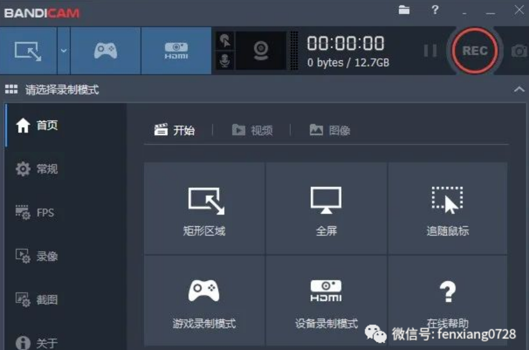Select screen rectangle recording mode in top toolbar
The width and height of the screenshot is (529, 350).
(x=28, y=51)
